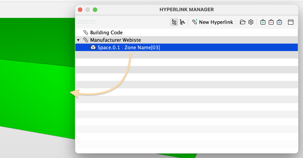Click the Hyperlink Manager title bar

tap(186, 9)
